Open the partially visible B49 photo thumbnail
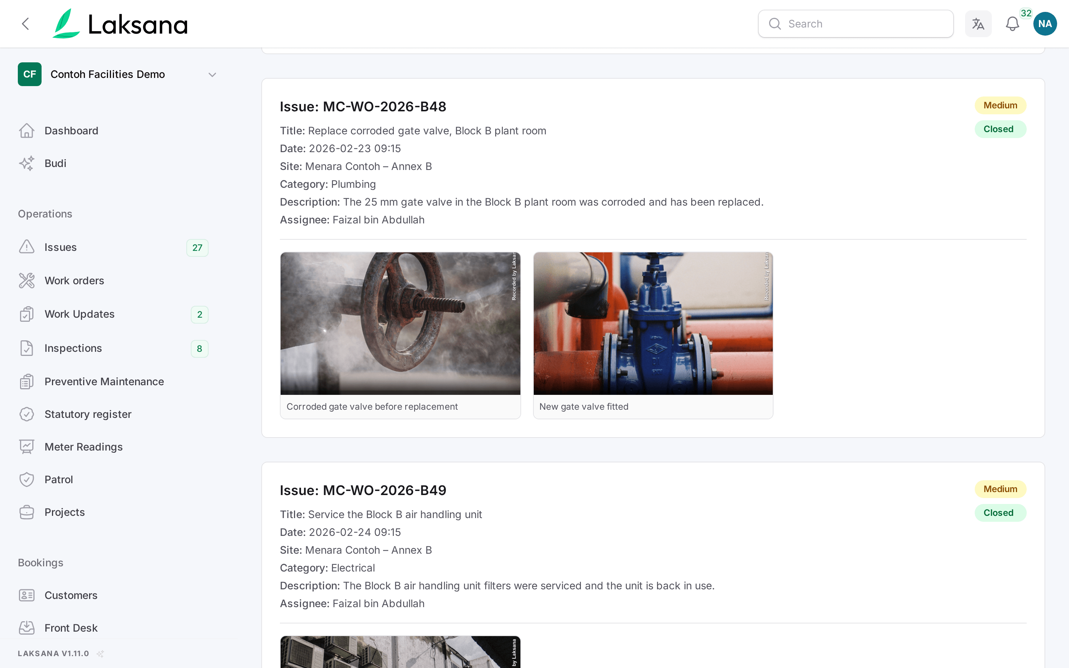 coord(400,652)
